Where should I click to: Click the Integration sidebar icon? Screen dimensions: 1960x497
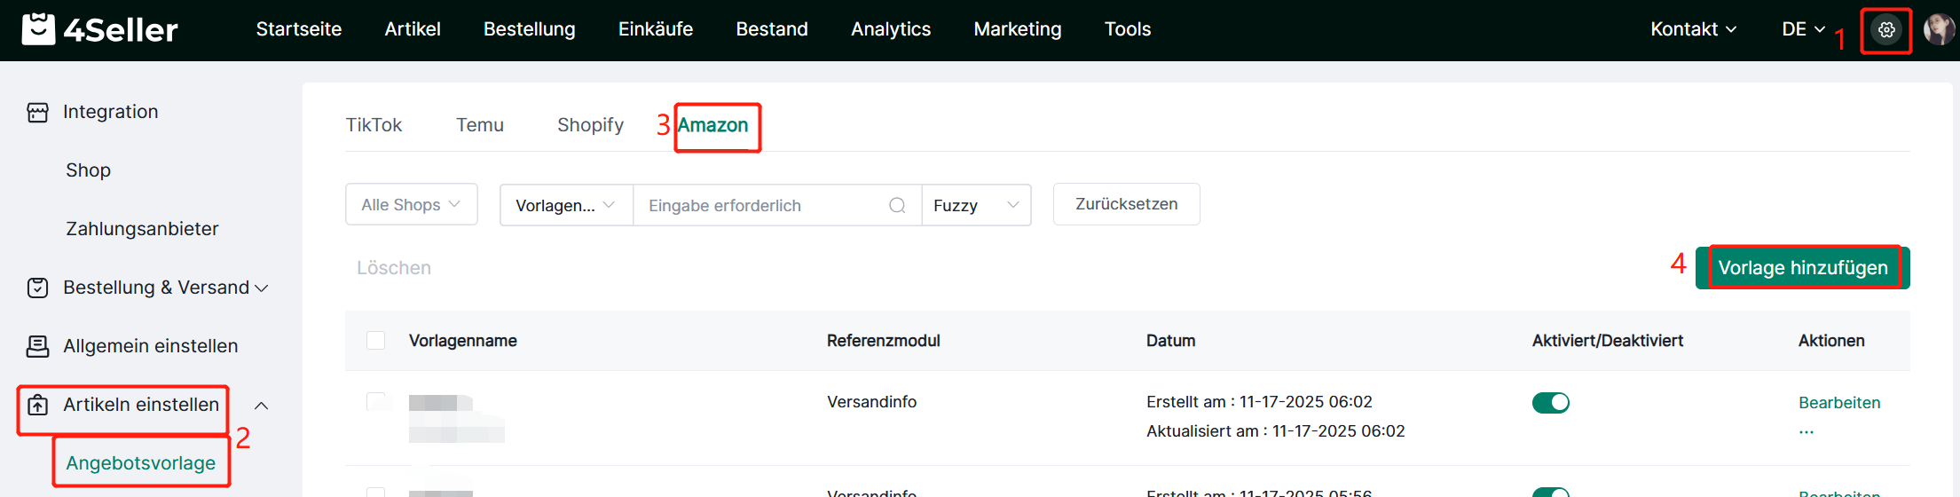click(x=37, y=113)
